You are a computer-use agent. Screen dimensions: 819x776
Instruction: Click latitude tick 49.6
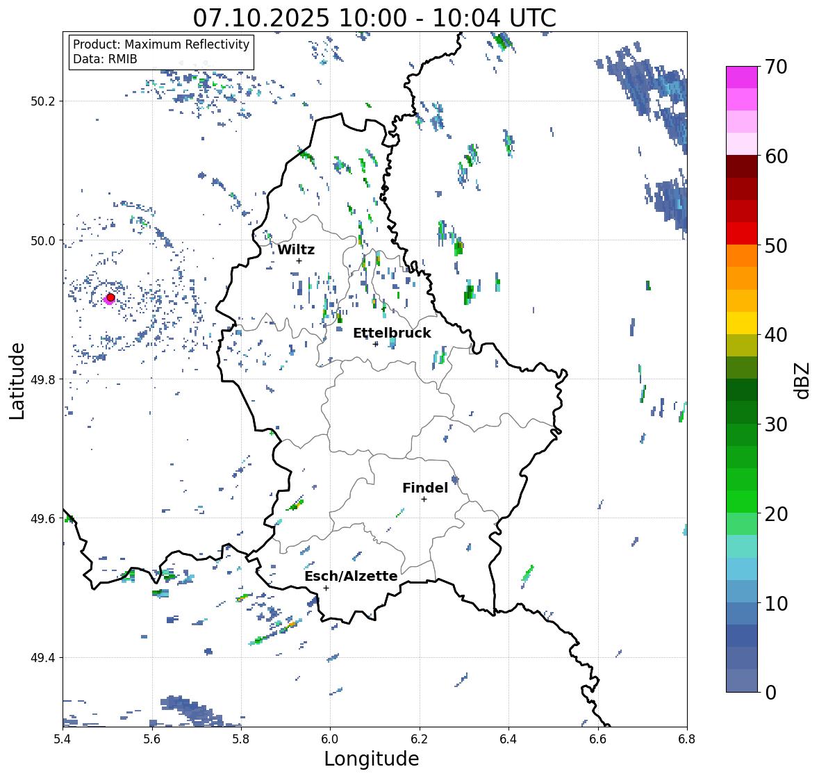coord(42,518)
